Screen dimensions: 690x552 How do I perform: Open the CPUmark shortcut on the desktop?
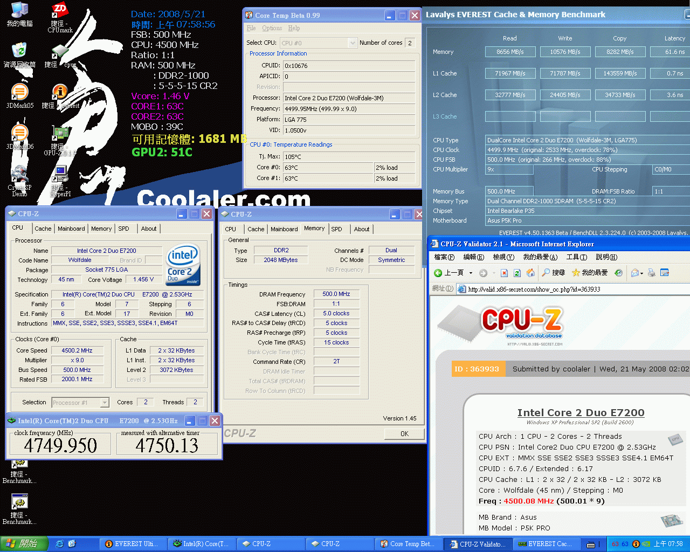[x=60, y=17]
